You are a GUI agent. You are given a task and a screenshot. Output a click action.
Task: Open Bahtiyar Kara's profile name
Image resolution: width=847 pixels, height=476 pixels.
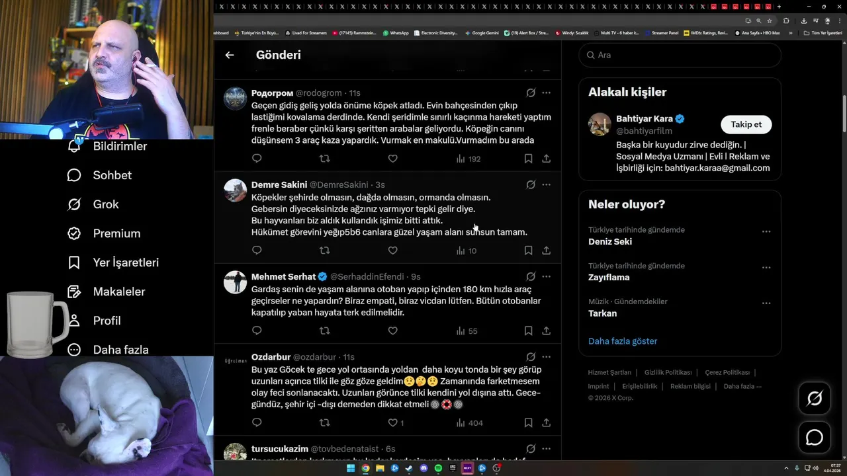(644, 119)
